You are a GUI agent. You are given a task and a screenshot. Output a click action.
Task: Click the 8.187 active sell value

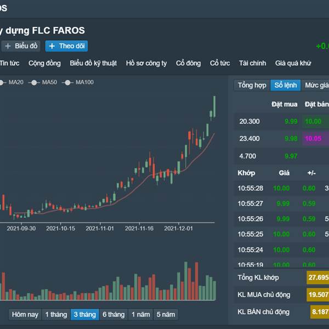320,312
